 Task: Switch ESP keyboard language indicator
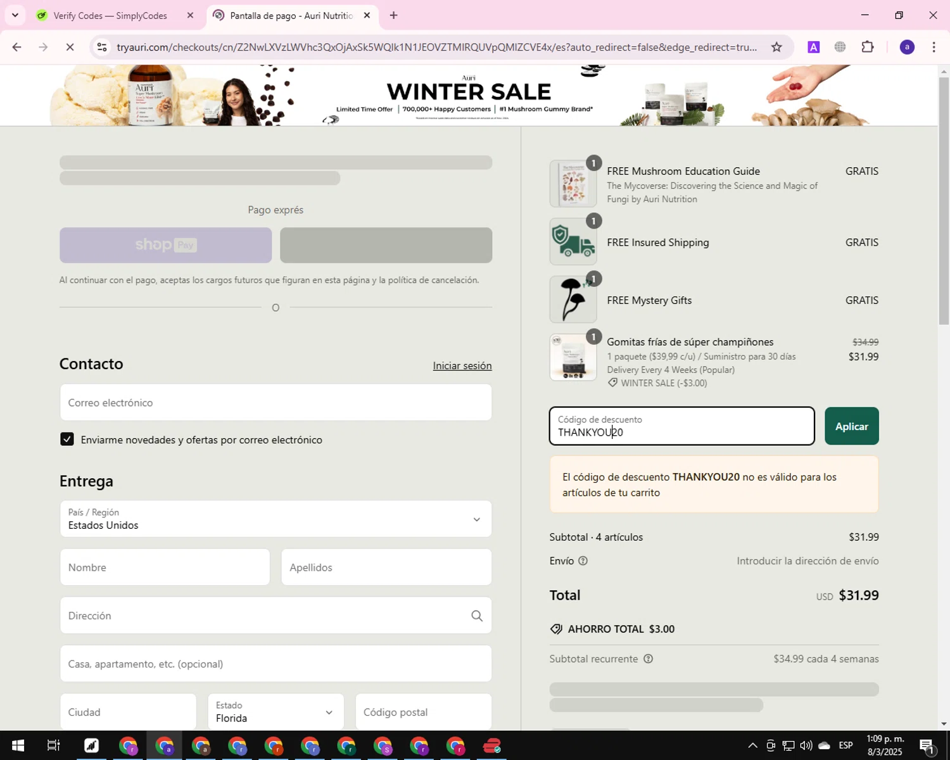pyautogui.click(x=845, y=745)
